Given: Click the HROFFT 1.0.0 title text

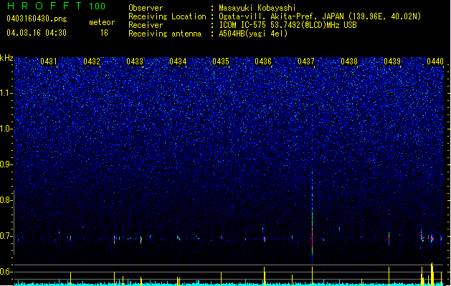Looking at the screenshot, I should point(57,6).
